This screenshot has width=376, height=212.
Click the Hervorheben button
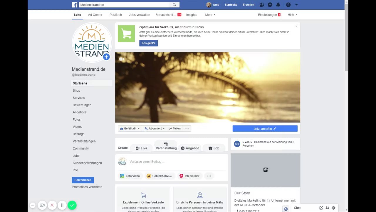click(x=83, y=180)
